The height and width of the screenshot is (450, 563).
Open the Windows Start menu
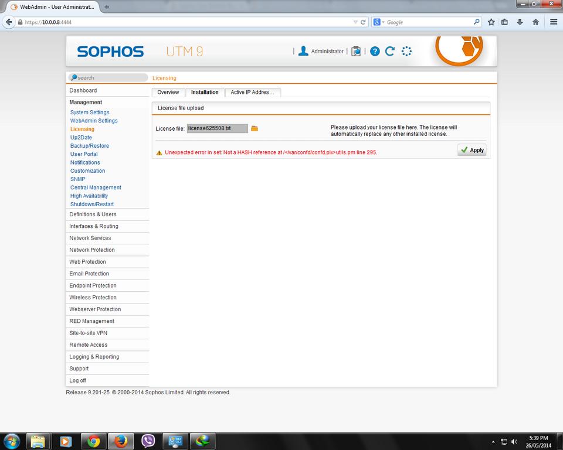point(12,441)
